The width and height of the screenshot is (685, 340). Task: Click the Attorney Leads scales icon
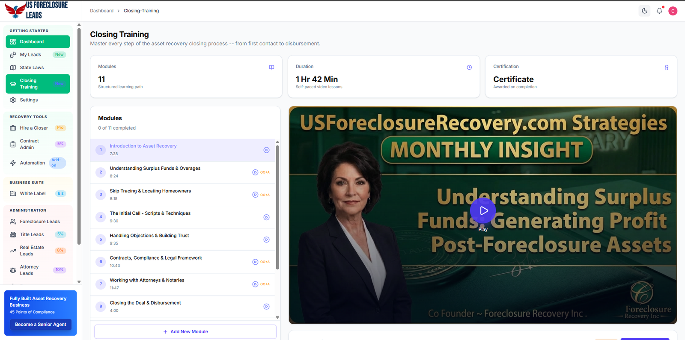click(13, 270)
